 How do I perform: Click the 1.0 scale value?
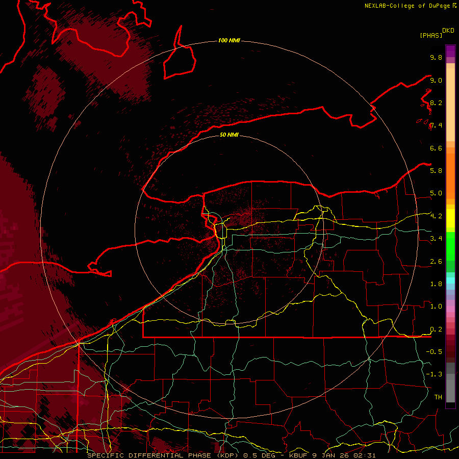pyautogui.click(x=436, y=306)
